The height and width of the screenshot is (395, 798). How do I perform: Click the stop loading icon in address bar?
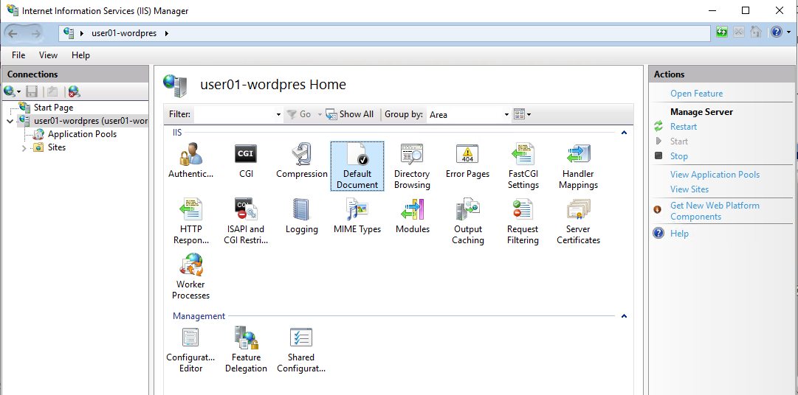point(739,32)
